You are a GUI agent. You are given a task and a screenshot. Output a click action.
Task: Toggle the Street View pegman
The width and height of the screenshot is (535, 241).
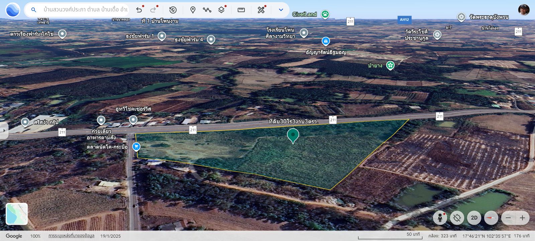click(440, 218)
